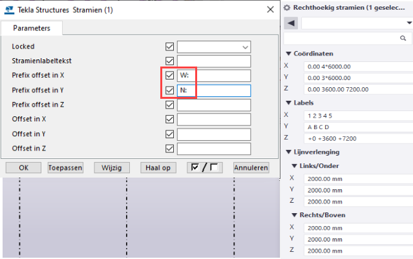Uncheck the Prefix offset in Y checkbox
Viewport: 413px width, 259px height.
[169, 90]
